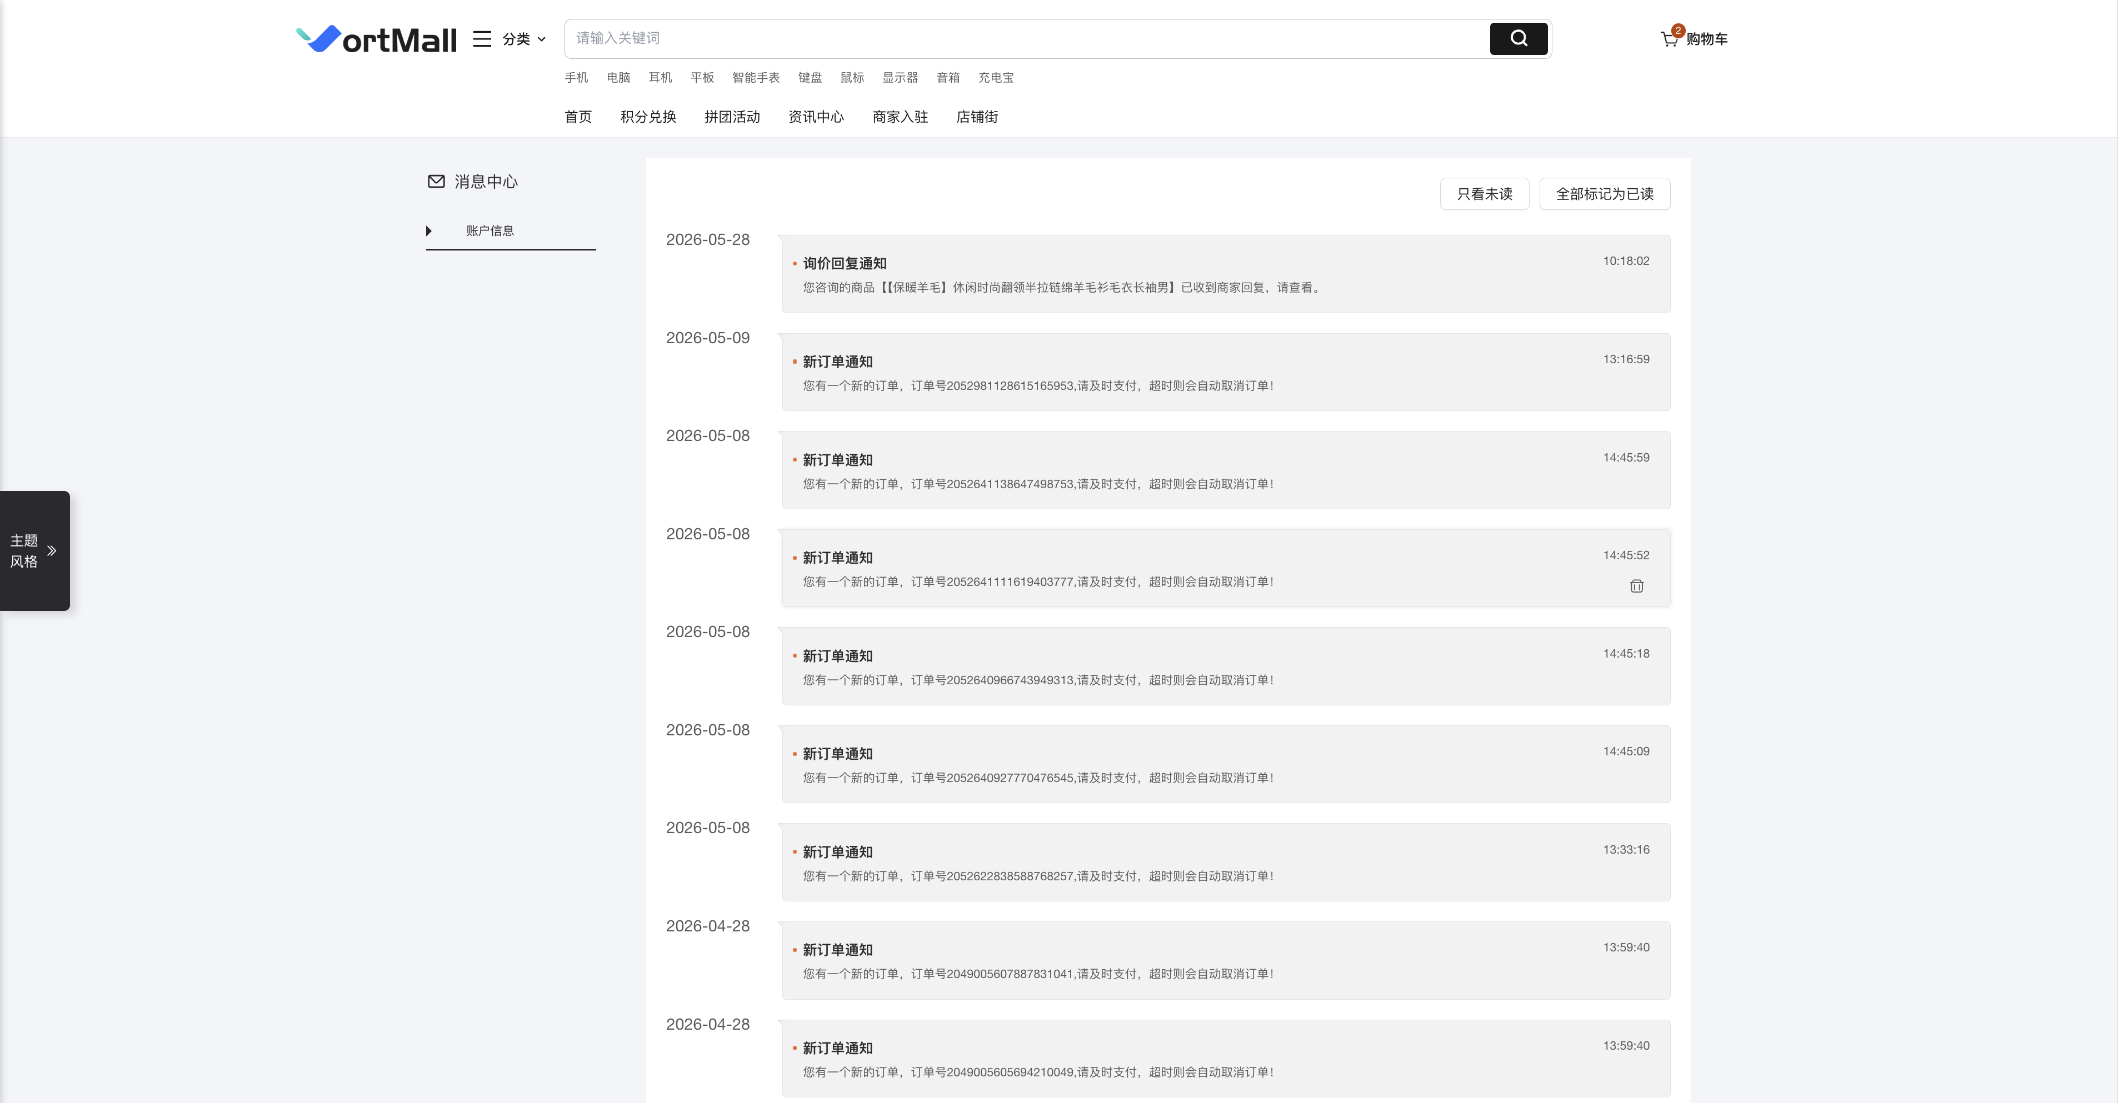Click the 10:18:02 timestamp
This screenshot has height=1103, width=2118.
[x=1626, y=262]
